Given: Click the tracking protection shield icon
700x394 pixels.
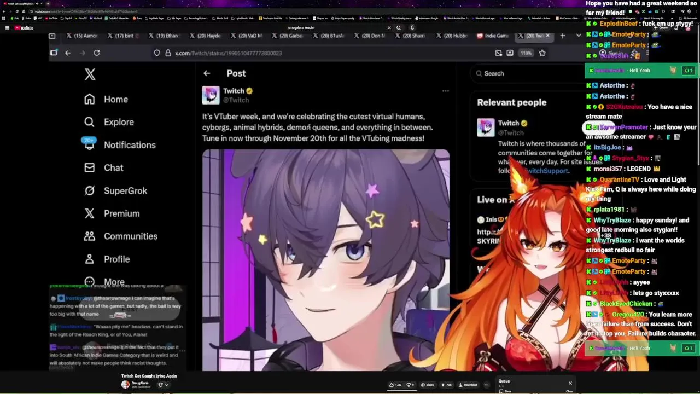Looking at the screenshot, I should click(157, 53).
